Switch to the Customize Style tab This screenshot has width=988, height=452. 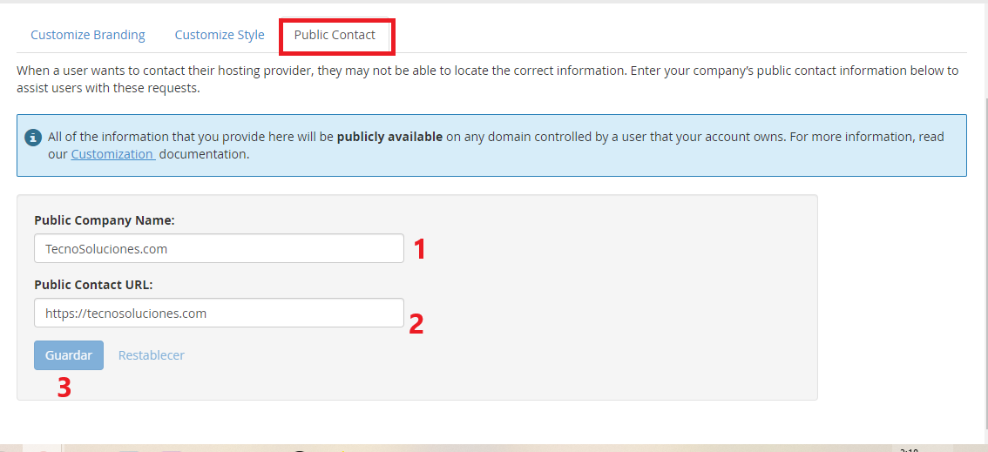click(x=220, y=36)
